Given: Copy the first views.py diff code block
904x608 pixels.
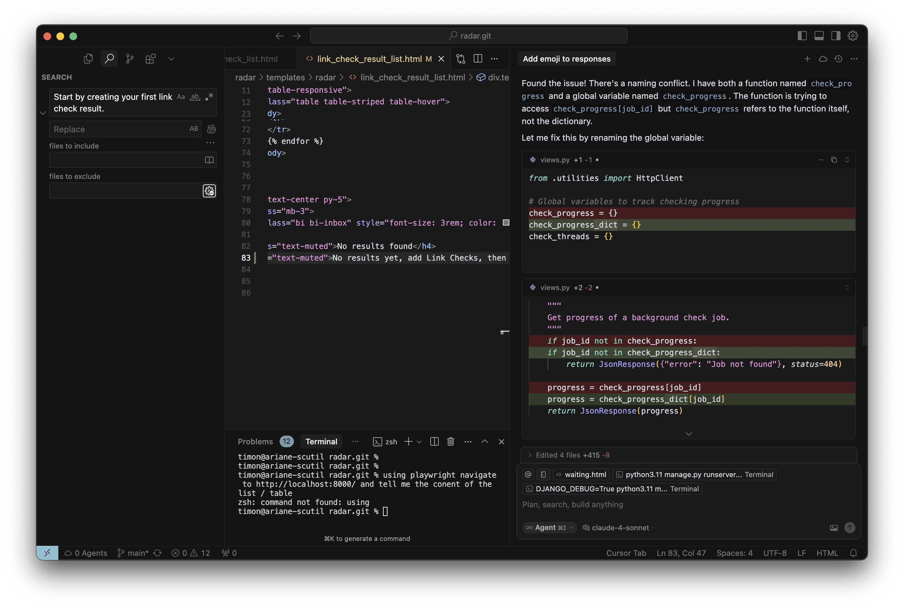Looking at the screenshot, I should [834, 160].
